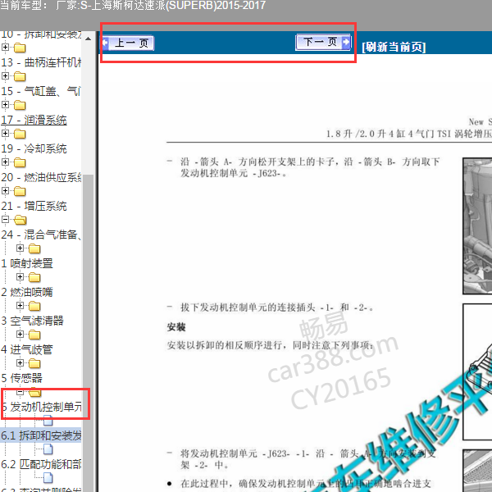This screenshot has height=492, width=492.
Task: Go to previous page with 上一页 button
Action: pos(128,43)
